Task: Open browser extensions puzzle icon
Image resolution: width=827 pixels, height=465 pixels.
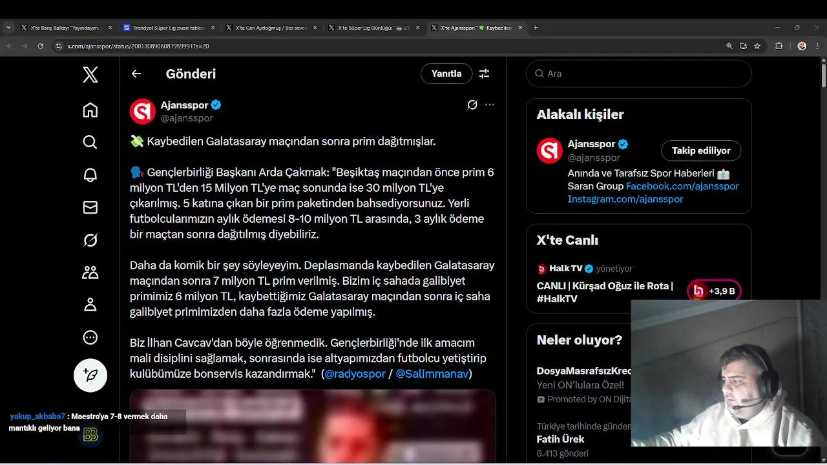Action: pos(779,46)
